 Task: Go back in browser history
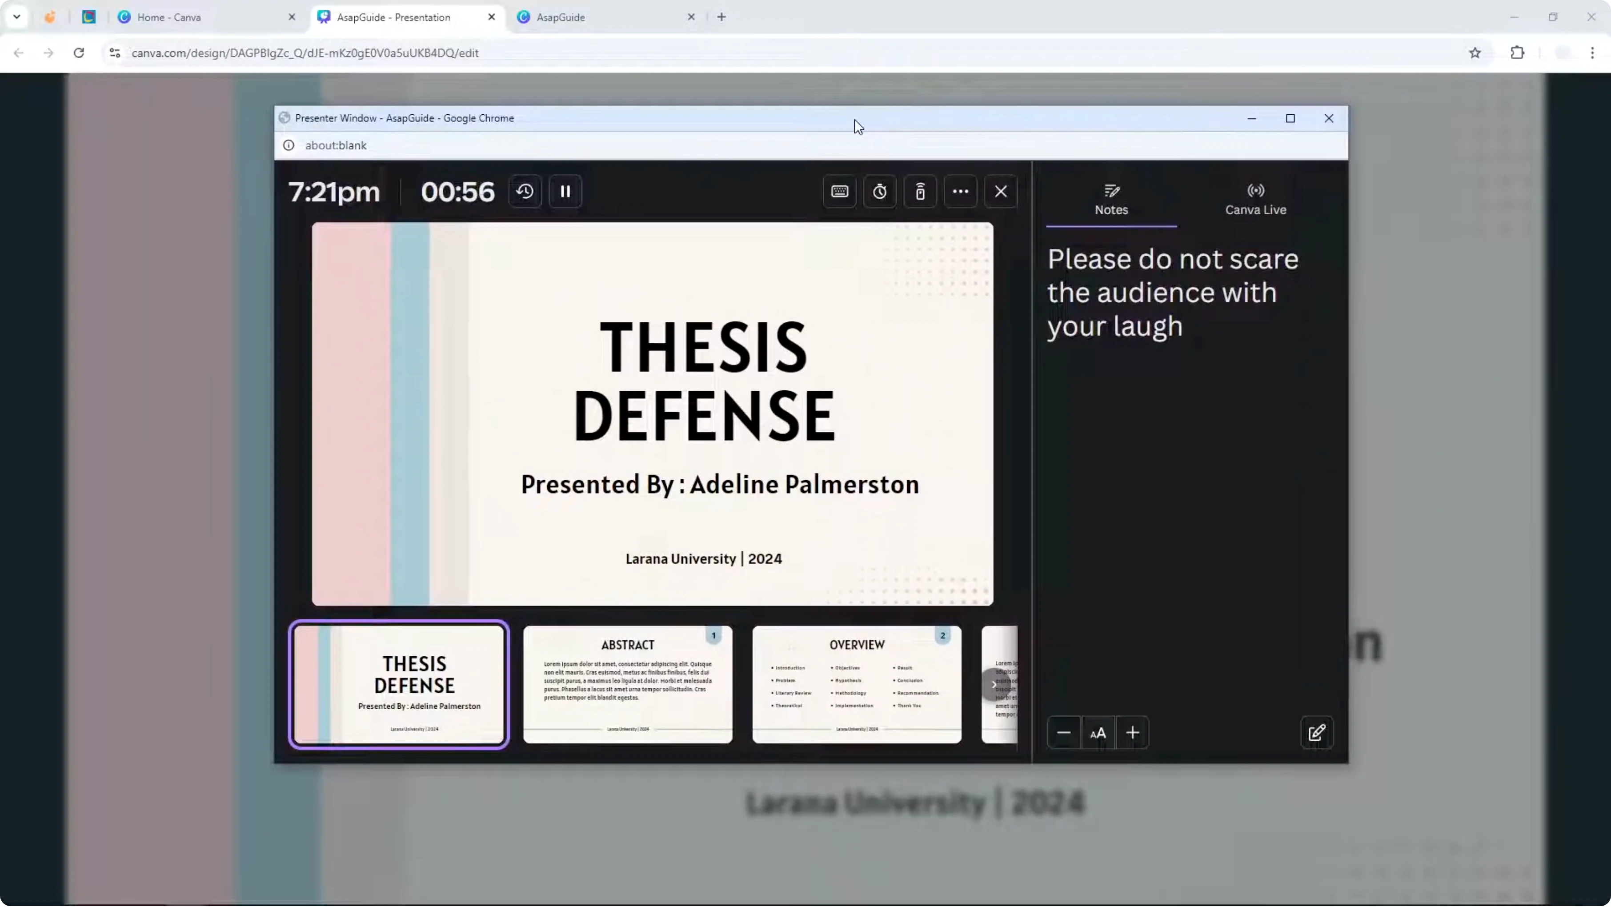(x=19, y=53)
